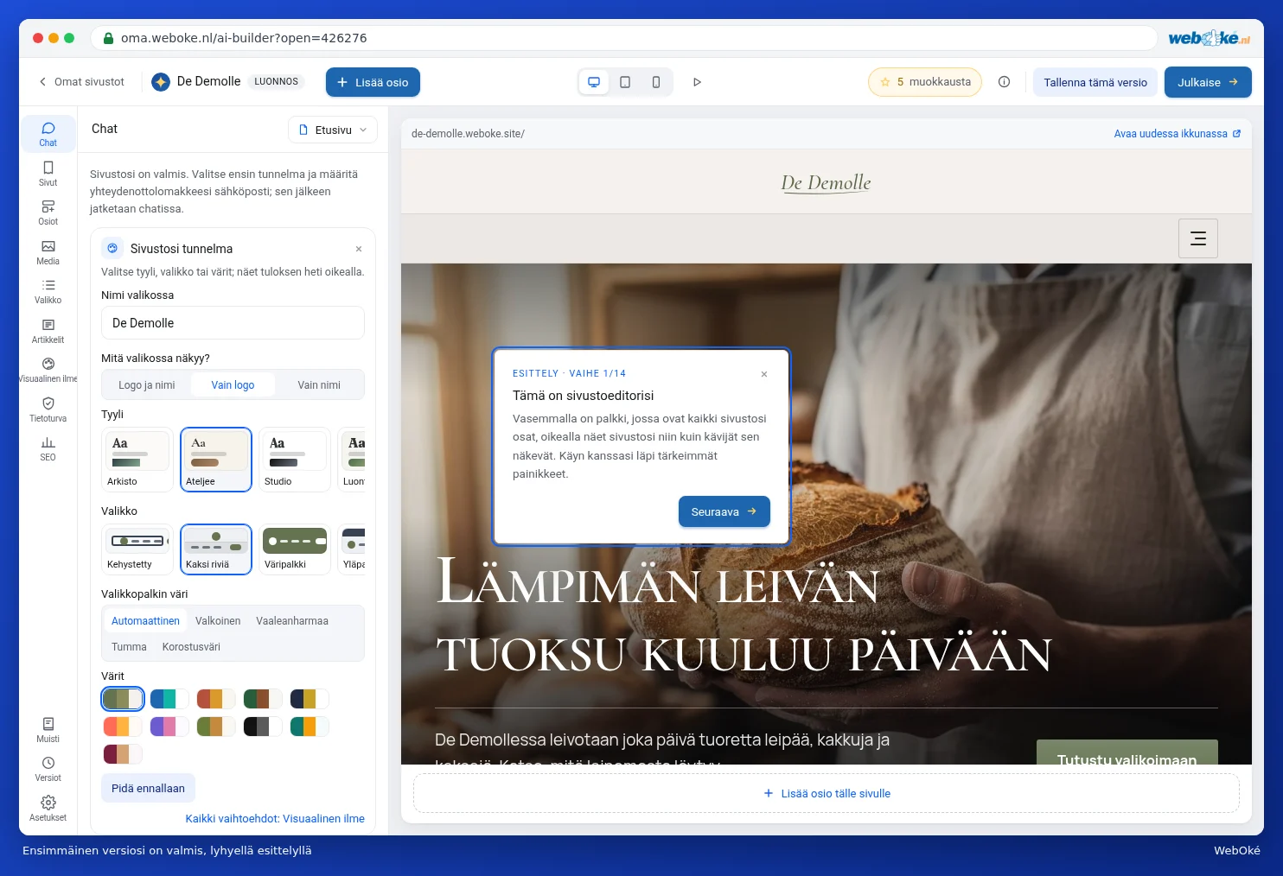Screen dimensions: 1283x876
Task: Choose the Ateljee style card
Action: [216, 460]
